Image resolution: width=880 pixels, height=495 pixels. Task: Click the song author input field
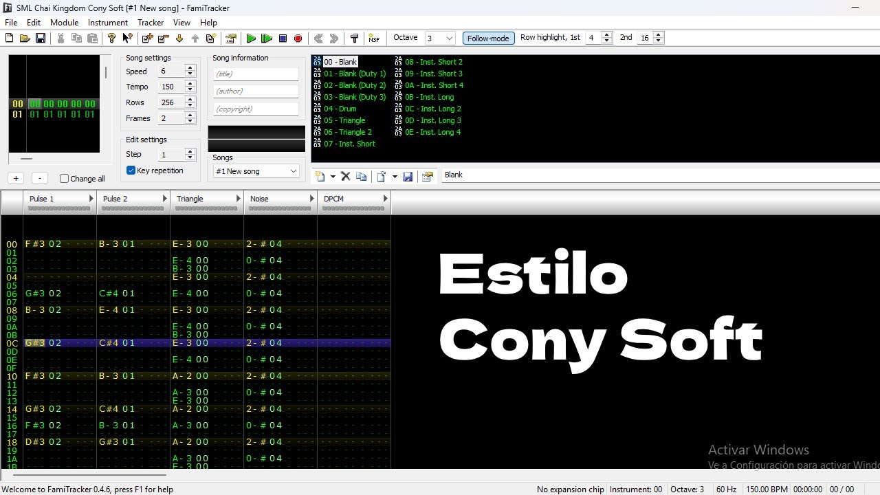(x=256, y=91)
